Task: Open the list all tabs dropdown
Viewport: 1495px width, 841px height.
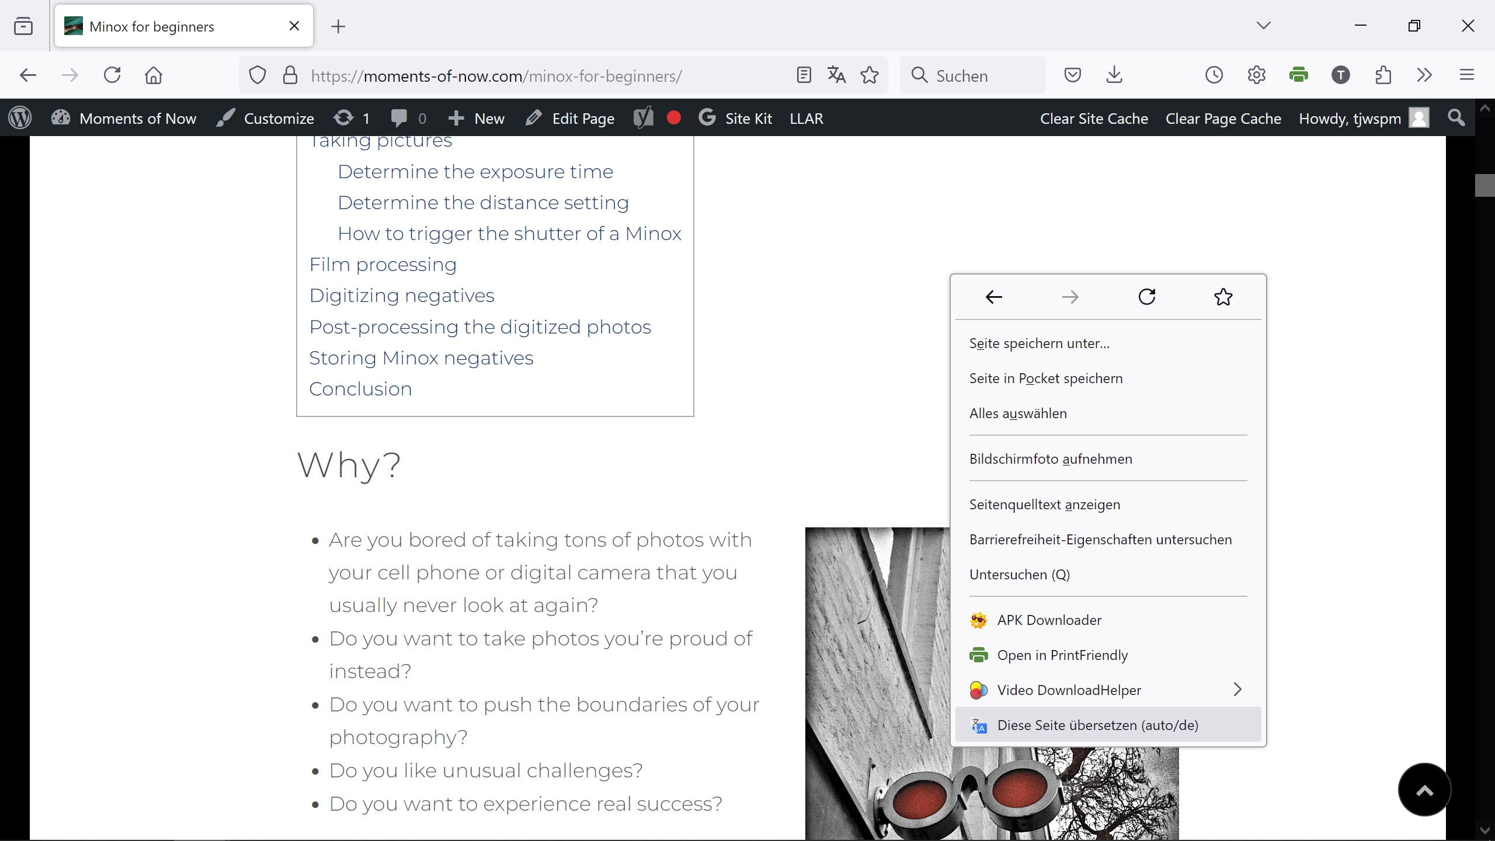Action: (x=1264, y=26)
